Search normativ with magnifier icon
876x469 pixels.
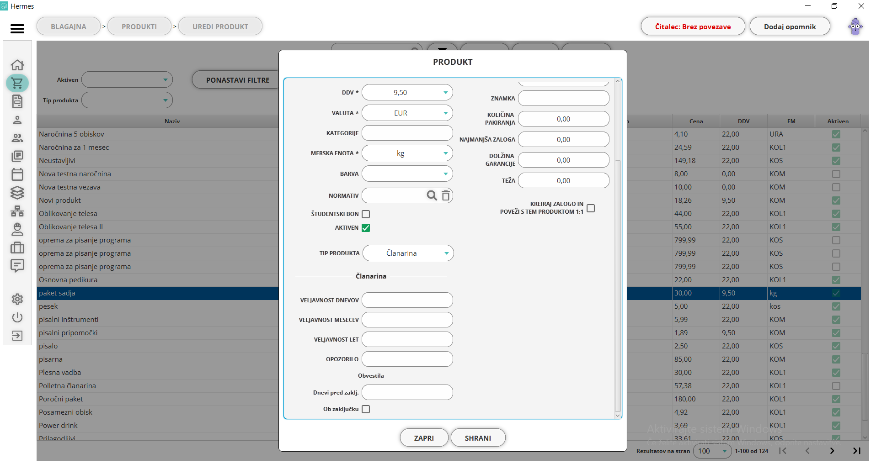(x=432, y=195)
